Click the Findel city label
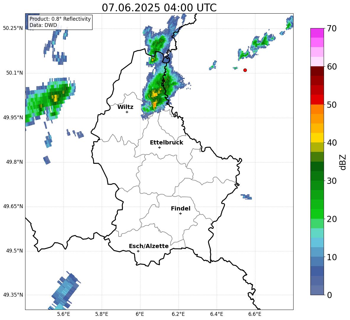This screenshot has height=320, width=350. coord(181,208)
